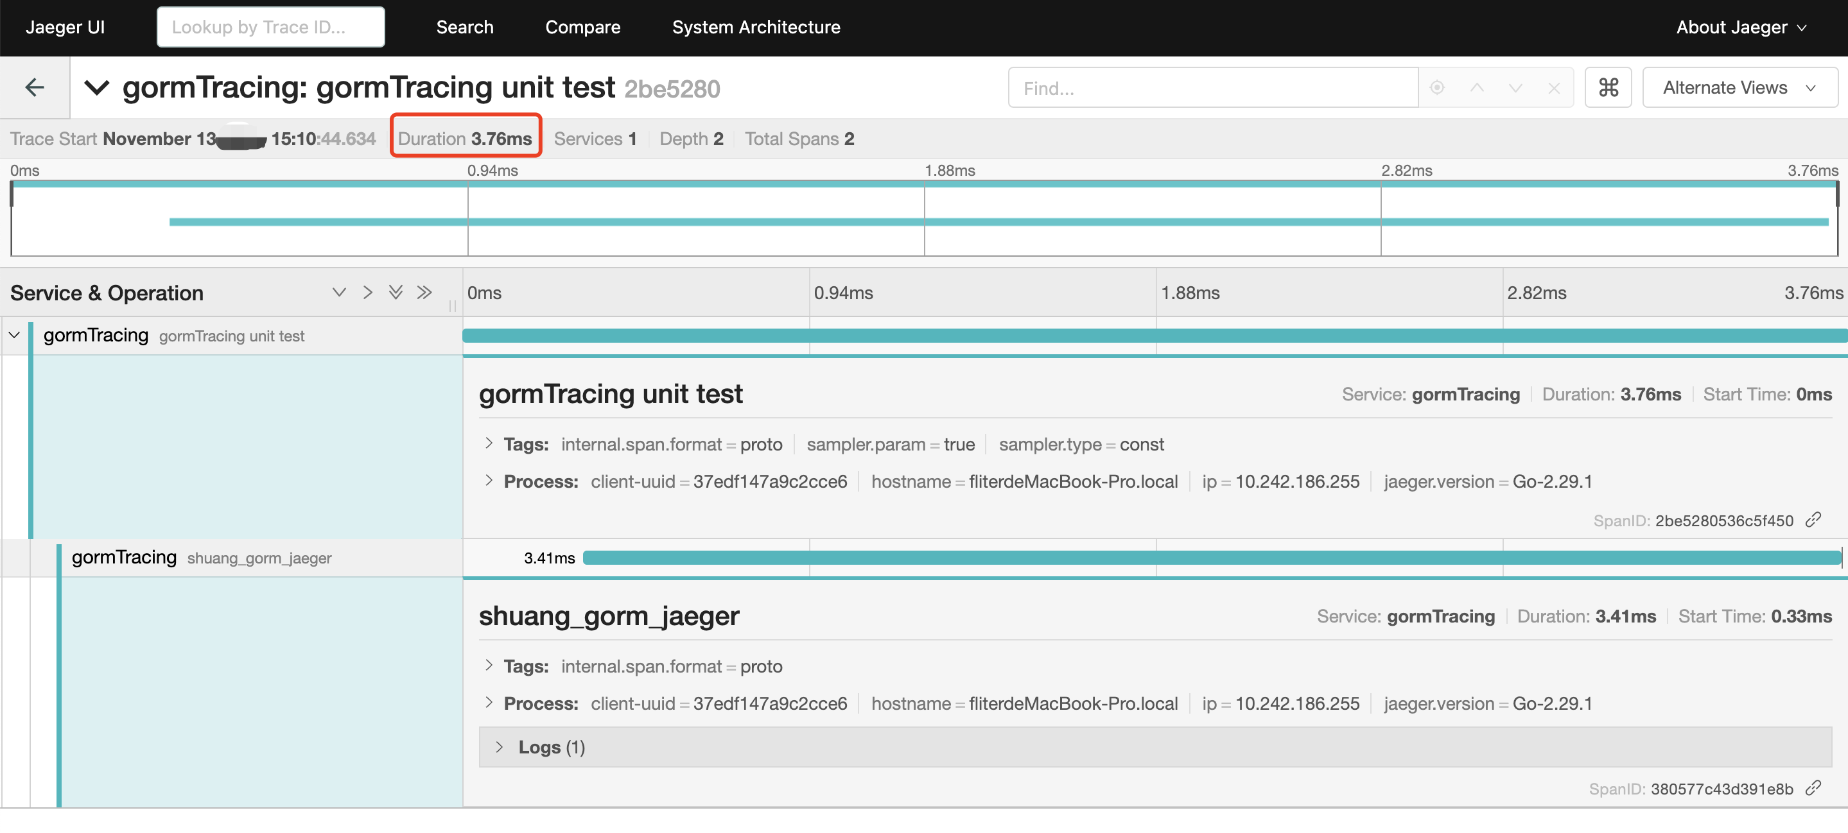Clear the Find search with X icon
Screen dimensions: 1848x833
(1554, 87)
